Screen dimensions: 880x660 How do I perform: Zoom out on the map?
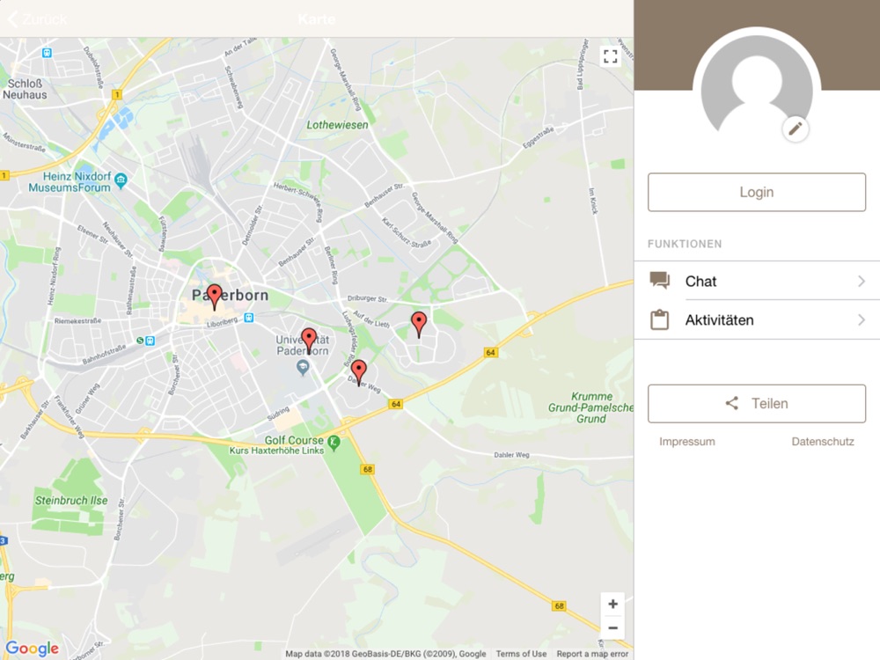(612, 628)
